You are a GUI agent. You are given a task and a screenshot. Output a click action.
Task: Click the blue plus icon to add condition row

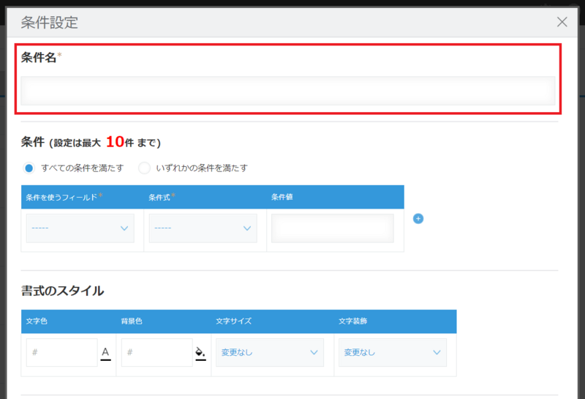tap(418, 218)
